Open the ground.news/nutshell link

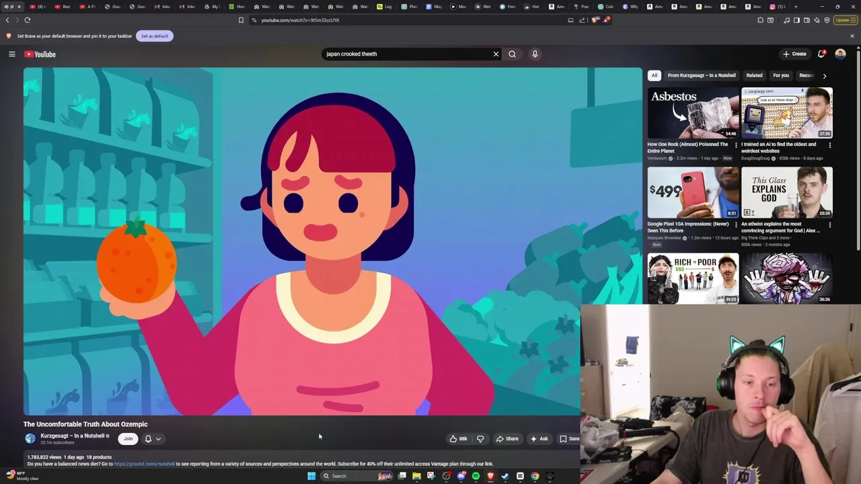coord(144,464)
